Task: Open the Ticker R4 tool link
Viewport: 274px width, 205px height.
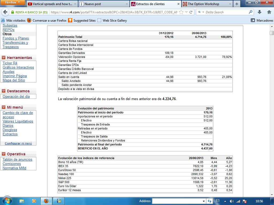Action: [10, 63]
